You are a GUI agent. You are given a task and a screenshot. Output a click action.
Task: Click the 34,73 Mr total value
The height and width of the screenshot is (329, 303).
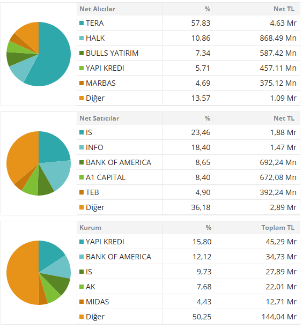click(281, 257)
